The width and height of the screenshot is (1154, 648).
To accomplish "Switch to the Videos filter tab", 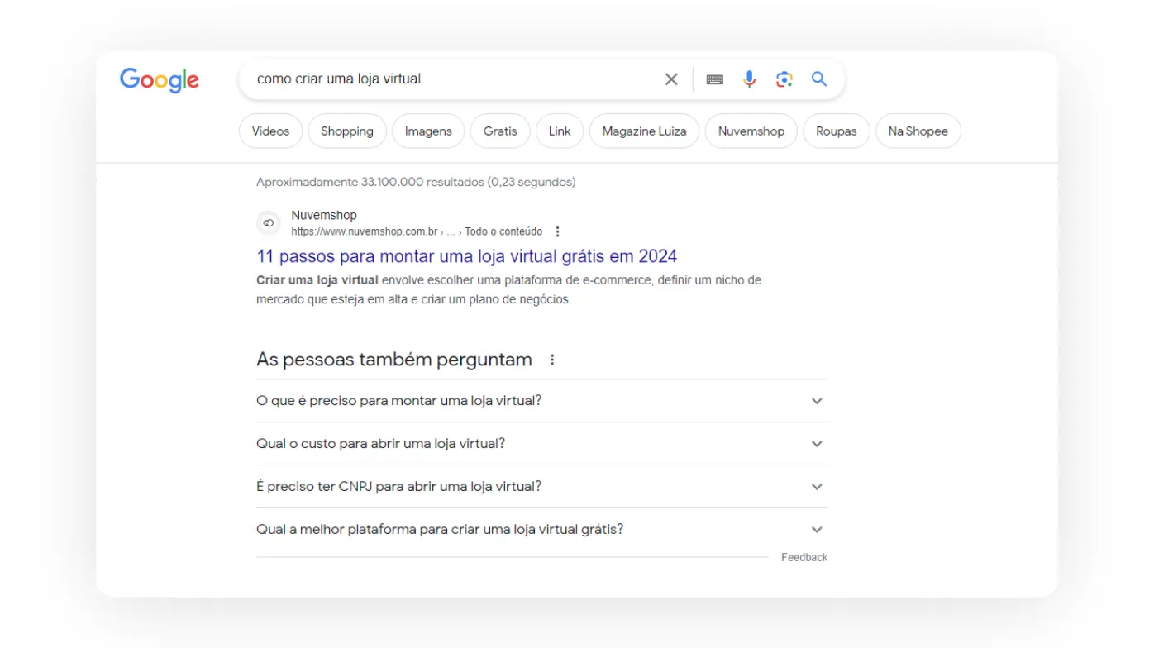I will pyautogui.click(x=270, y=131).
